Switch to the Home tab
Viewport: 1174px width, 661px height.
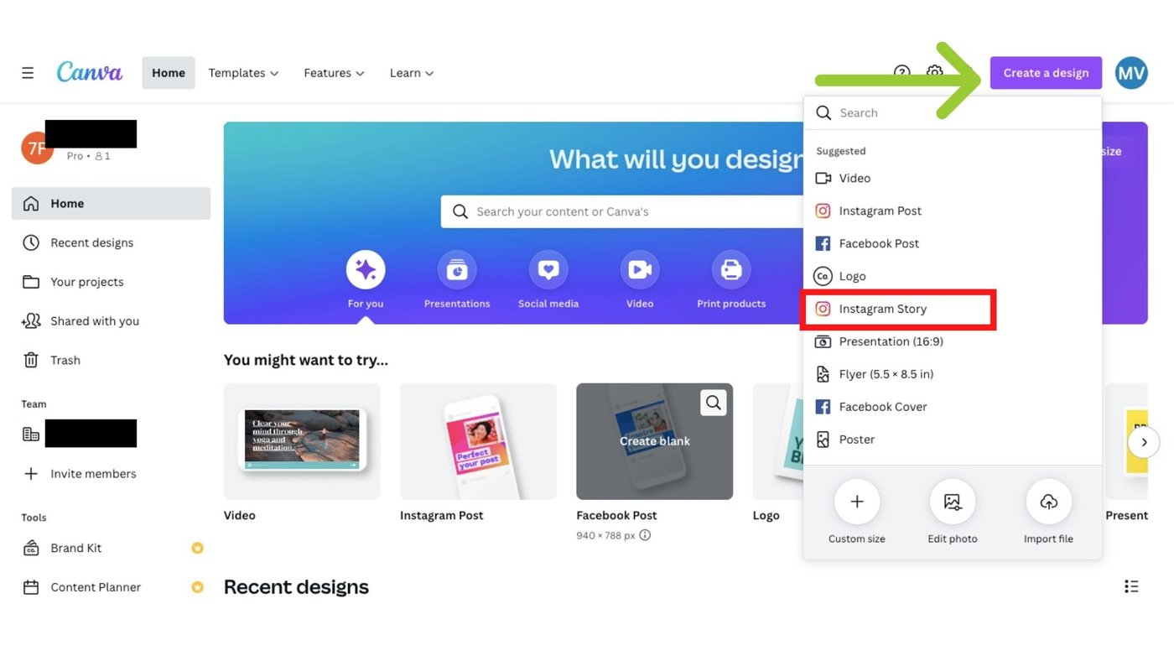168,72
